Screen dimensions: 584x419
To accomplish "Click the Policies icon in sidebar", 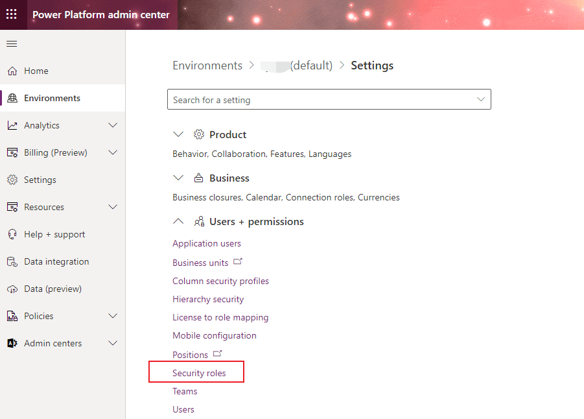I will click(x=12, y=316).
